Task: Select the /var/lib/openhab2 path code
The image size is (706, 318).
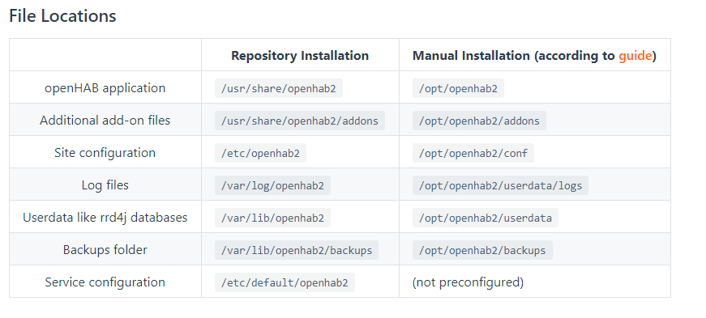Action: coord(272,218)
